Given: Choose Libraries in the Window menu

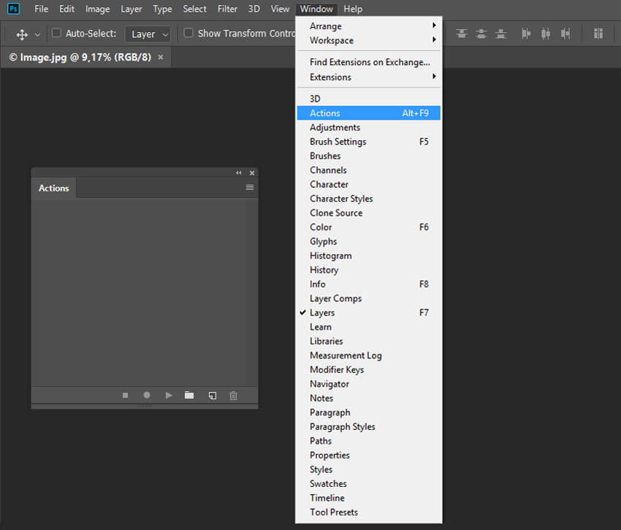Looking at the screenshot, I should [369, 341].
